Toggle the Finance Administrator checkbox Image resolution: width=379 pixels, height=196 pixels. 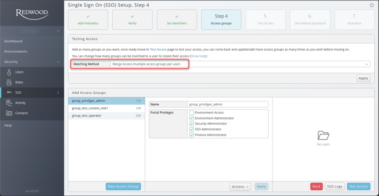[x=192, y=135]
